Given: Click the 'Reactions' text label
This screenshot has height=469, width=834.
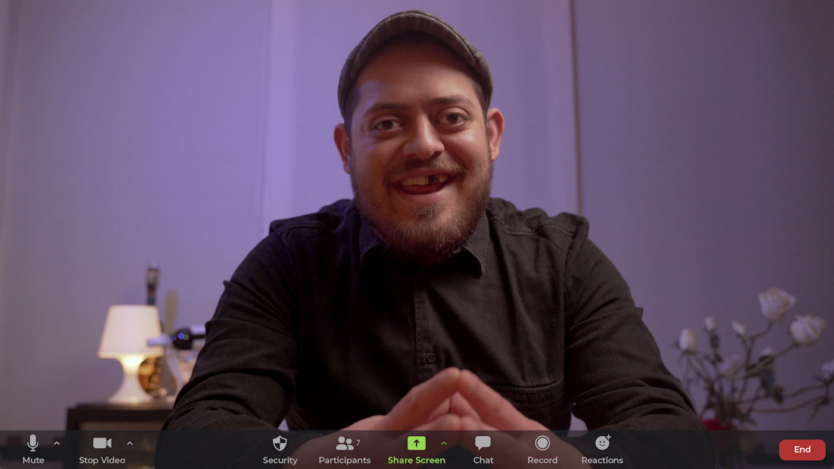Looking at the screenshot, I should coord(602,460).
